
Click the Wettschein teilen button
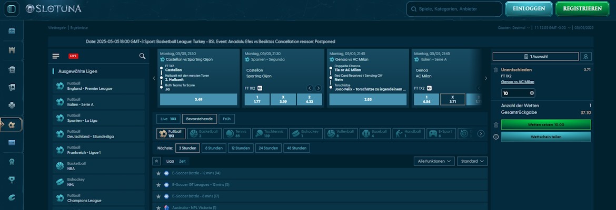point(545,137)
